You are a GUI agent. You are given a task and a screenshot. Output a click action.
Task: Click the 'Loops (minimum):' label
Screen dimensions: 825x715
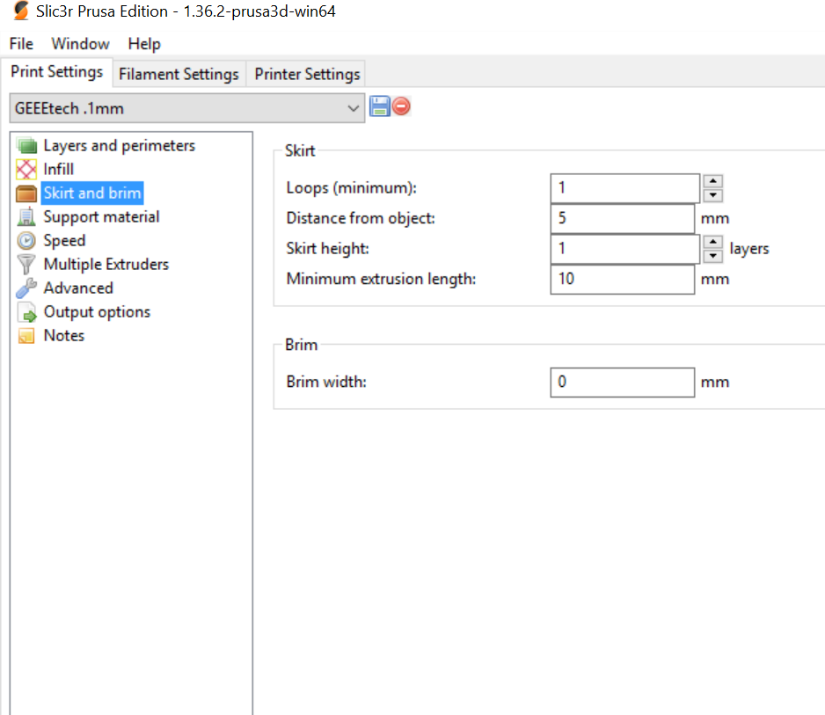pos(352,188)
